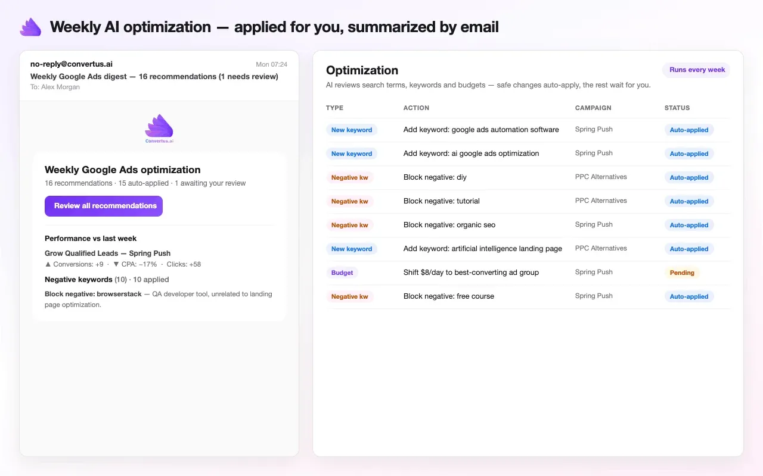
Task: Click PPC Alternatives campaign on diy row
Action: pyautogui.click(x=601, y=177)
